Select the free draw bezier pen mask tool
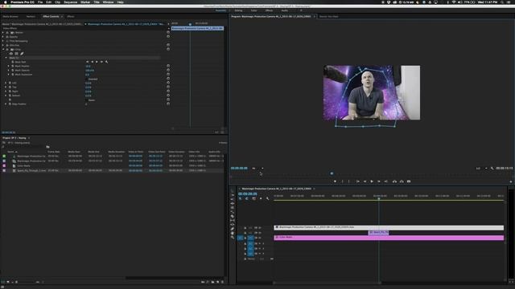 22,54
